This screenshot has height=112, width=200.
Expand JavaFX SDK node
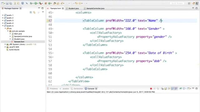(5, 47)
